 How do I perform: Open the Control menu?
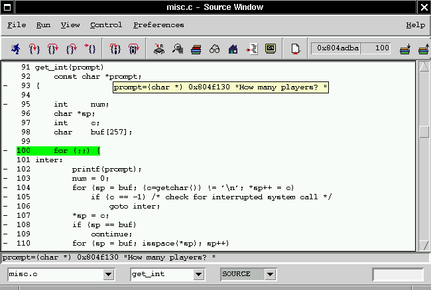click(x=106, y=25)
